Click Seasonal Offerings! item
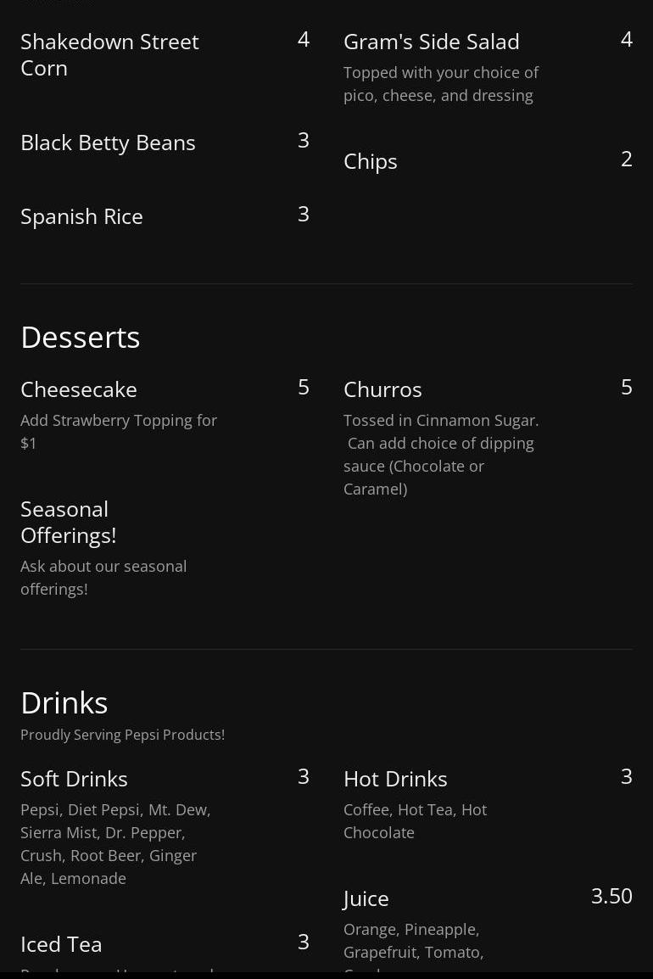 (68, 522)
